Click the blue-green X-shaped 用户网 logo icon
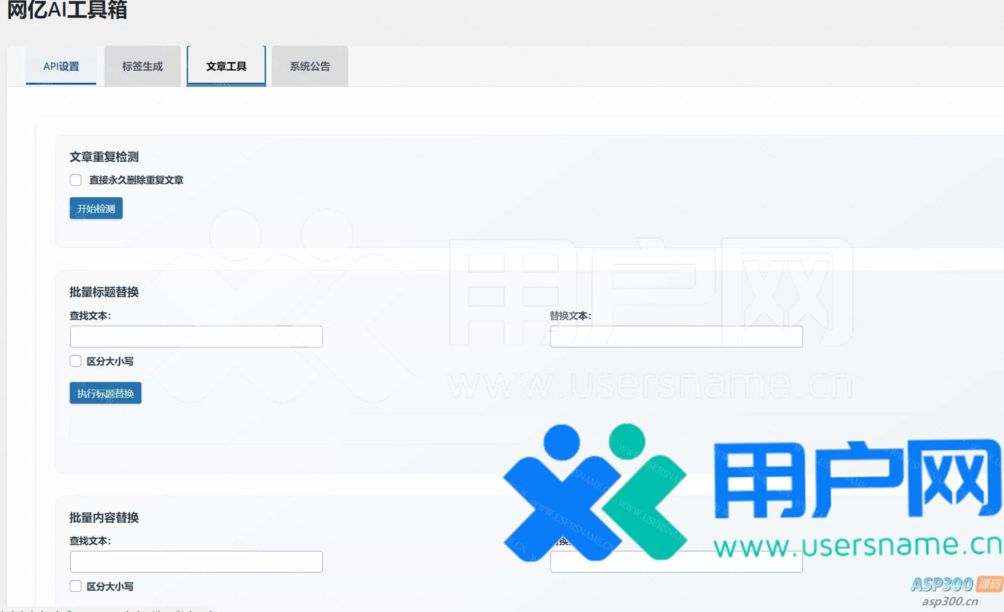 [594, 493]
